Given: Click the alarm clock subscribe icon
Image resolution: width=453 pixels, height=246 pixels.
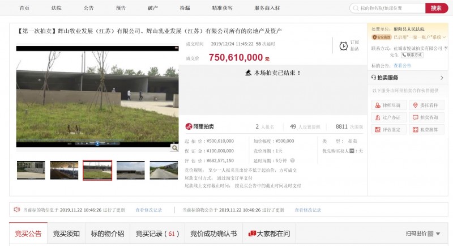Looking at the screenshot, I should coord(344,46).
